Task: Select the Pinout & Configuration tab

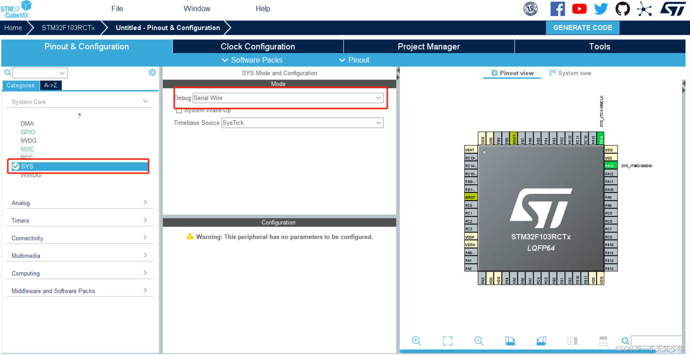Action: [x=87, y=47]
